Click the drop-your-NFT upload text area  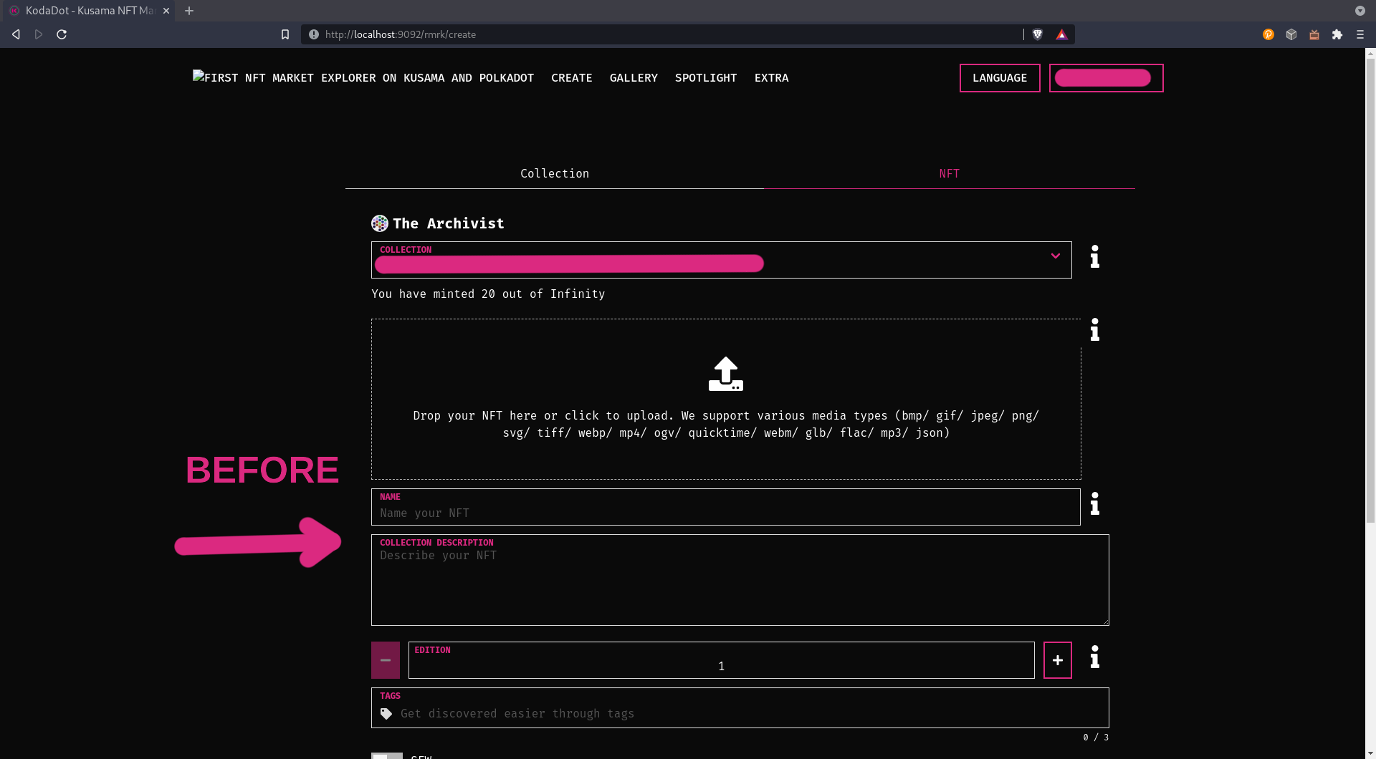click(x=726, y=424)
